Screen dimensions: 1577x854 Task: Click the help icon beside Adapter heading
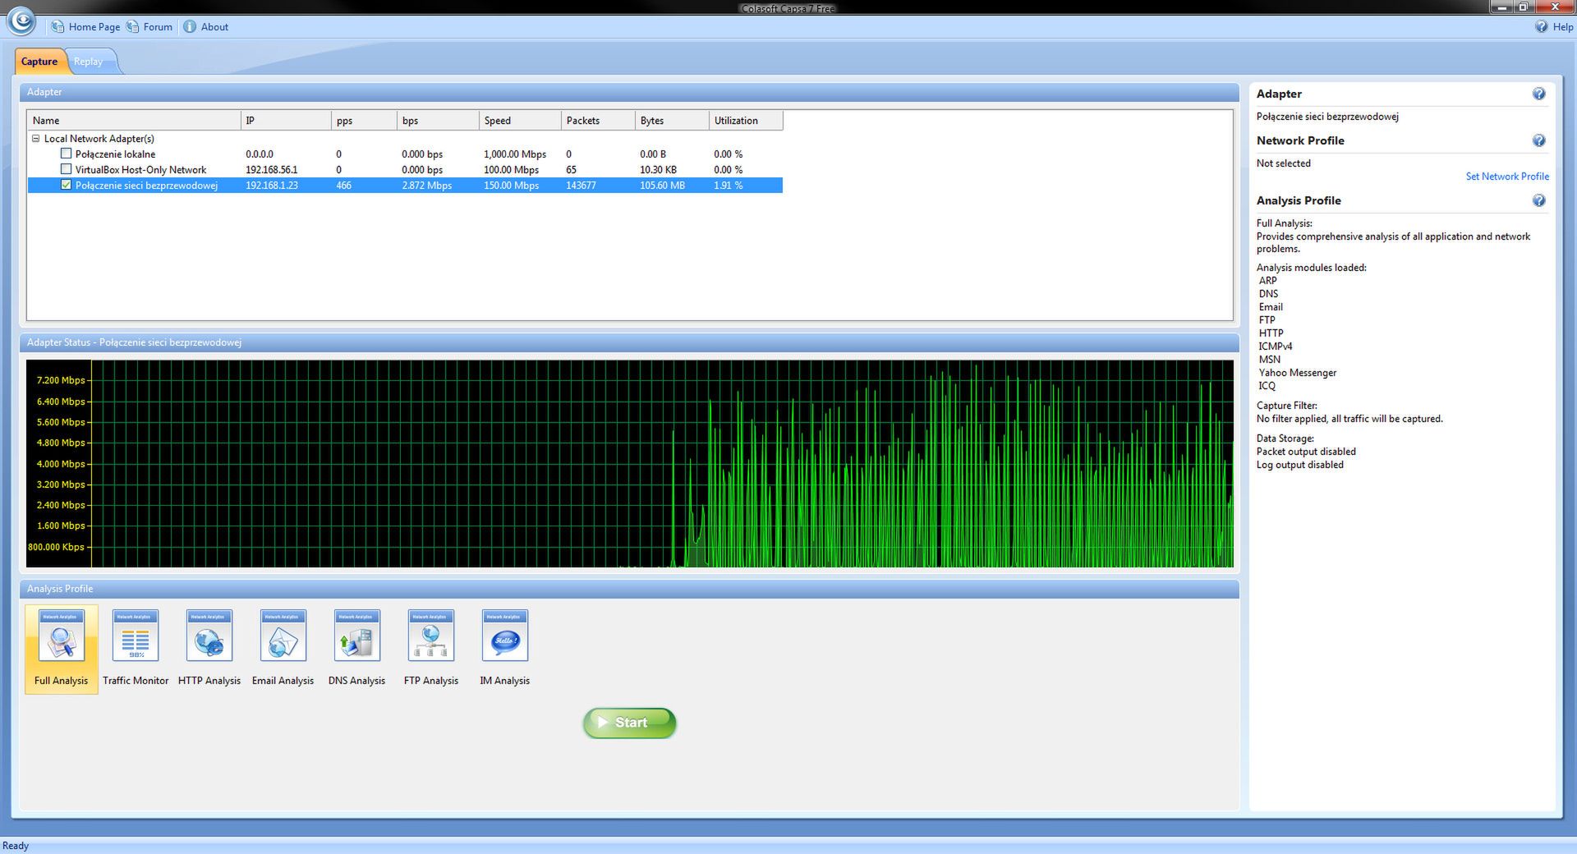pyautogui.click(x=1539, y=94)
